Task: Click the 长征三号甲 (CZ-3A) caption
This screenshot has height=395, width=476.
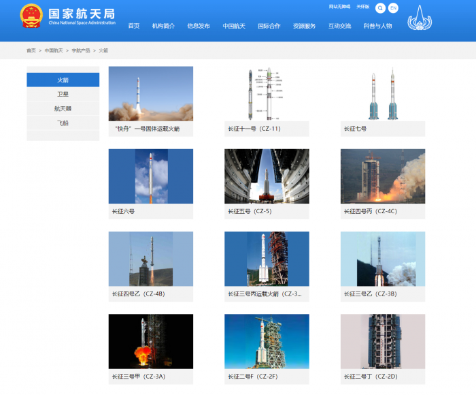Action: click(x=139, y=377)
